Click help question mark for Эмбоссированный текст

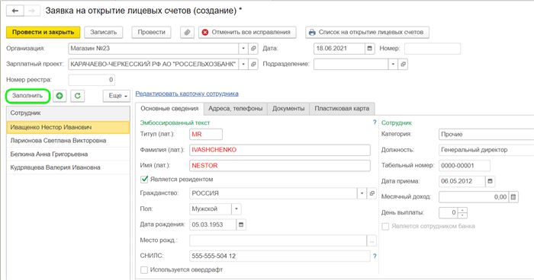pyautogui.click(x=375, y=123)
